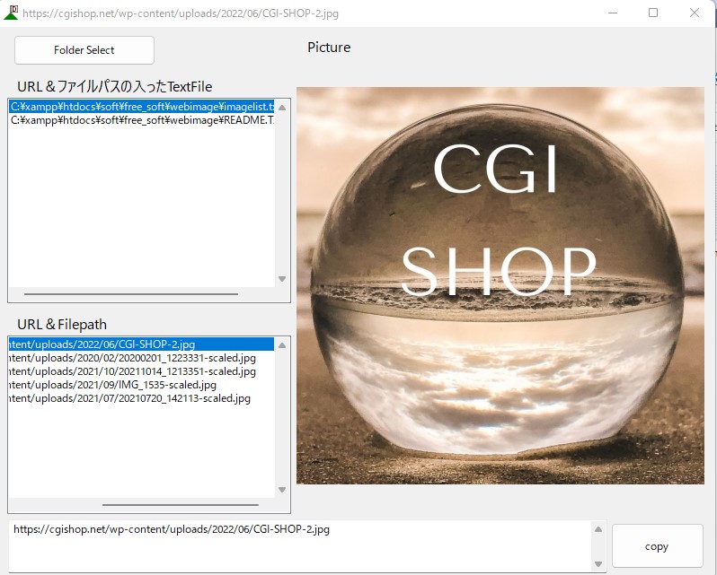The image size is (717, 575).
Task: Click the Folder Select button
Action: [84, 50]
